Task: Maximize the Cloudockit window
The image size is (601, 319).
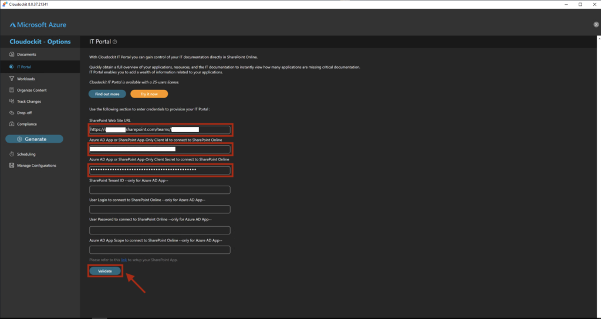Action: pyautogui.click(x=580, y=4)
